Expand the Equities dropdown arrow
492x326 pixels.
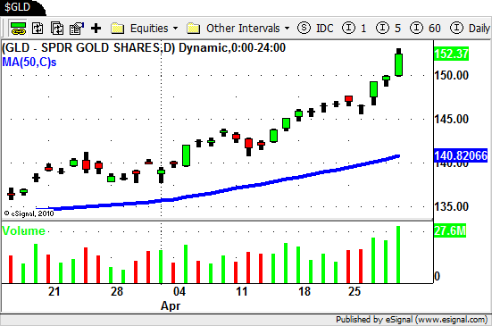click(x=175, y=29)
